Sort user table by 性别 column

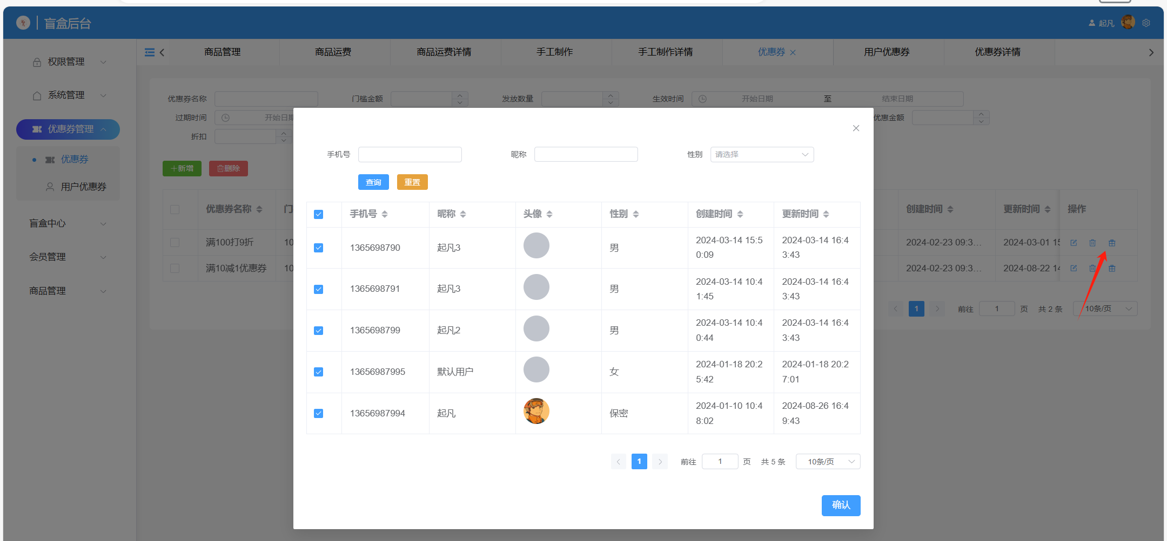coord(636,214)
